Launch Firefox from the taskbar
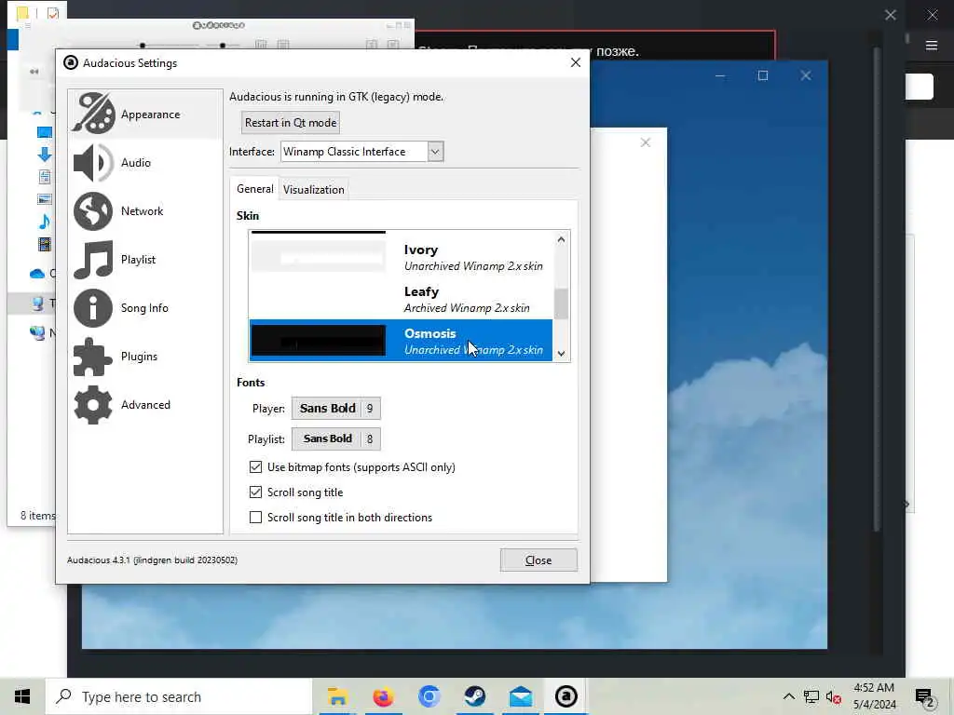The width and height of the screenshot is (954, 715). click(383, 696)
